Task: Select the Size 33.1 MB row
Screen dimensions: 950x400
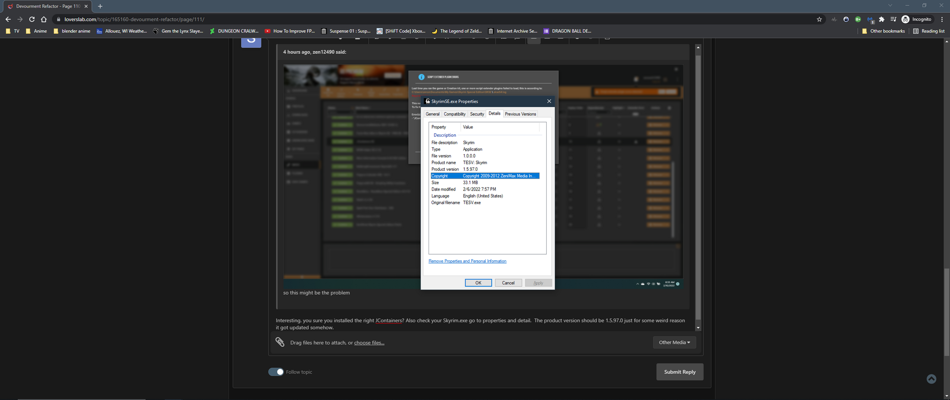Action: 485,183
